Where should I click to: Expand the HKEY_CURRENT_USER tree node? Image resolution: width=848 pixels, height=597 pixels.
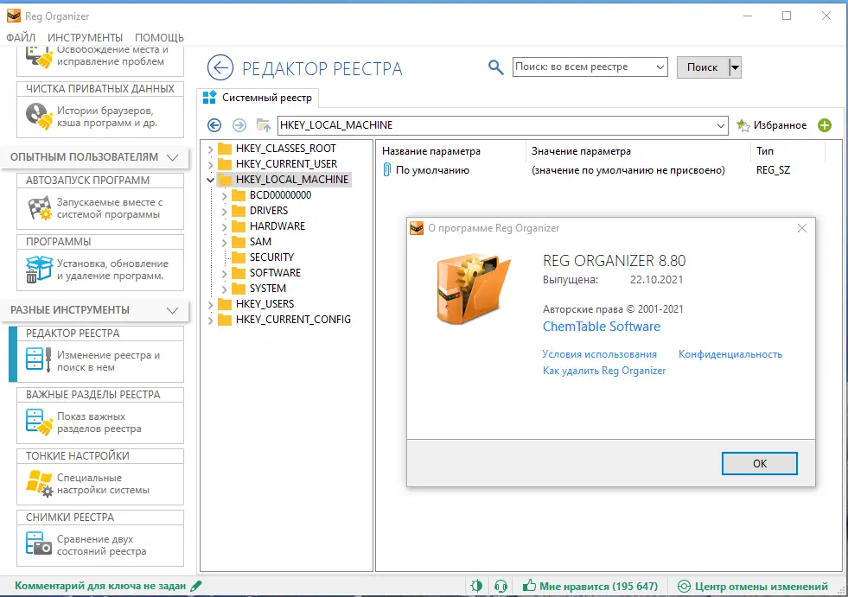[210, 163]
